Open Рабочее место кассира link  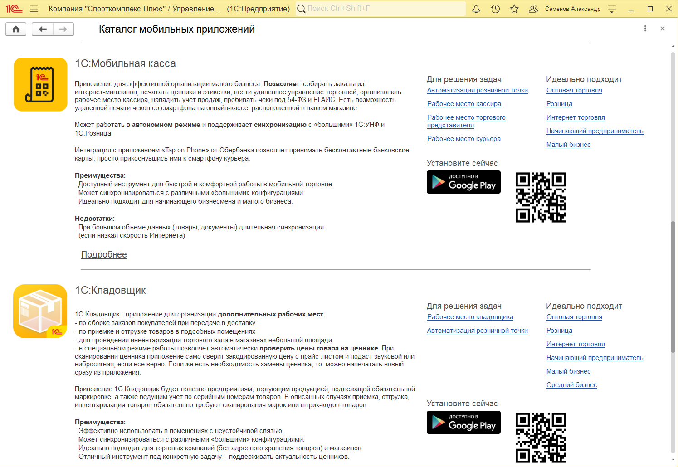click(x=464, y=104)
